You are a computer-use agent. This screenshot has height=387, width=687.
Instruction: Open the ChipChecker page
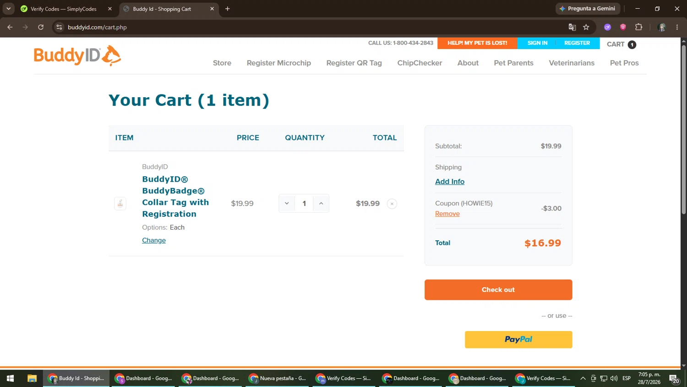(x=420, y=63)
